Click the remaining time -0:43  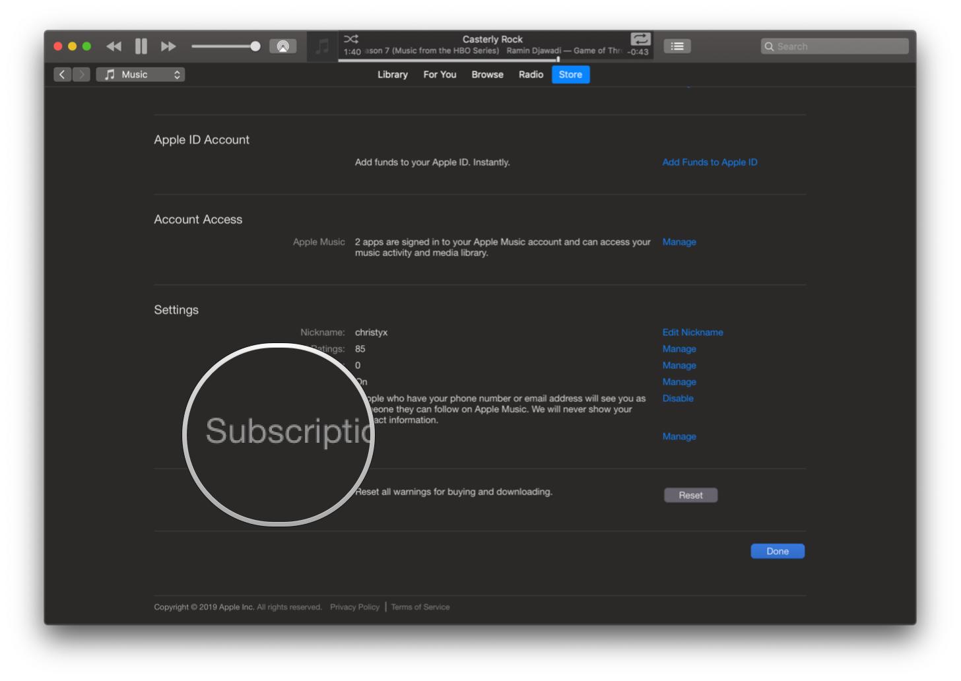tap(638, 52)
